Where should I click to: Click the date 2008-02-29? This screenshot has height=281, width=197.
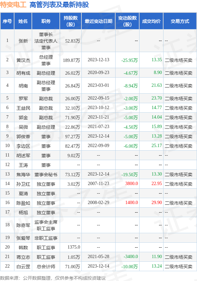pyautogui.click(x=98, y=202)
